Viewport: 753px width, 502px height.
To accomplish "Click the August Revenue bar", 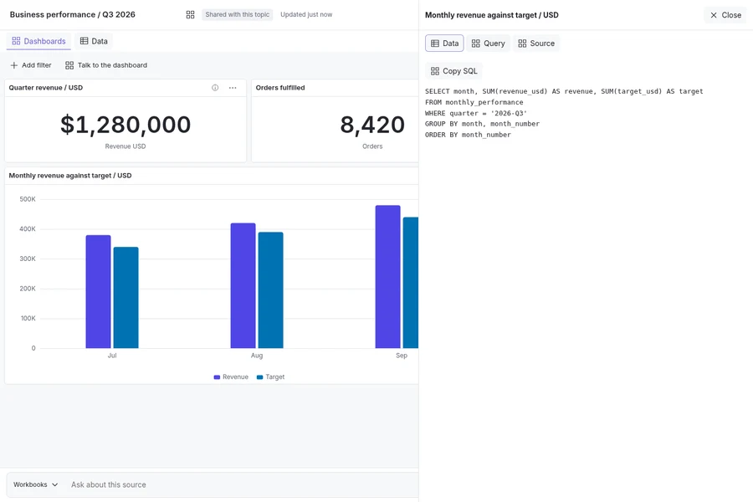I will tap(243, 286).
